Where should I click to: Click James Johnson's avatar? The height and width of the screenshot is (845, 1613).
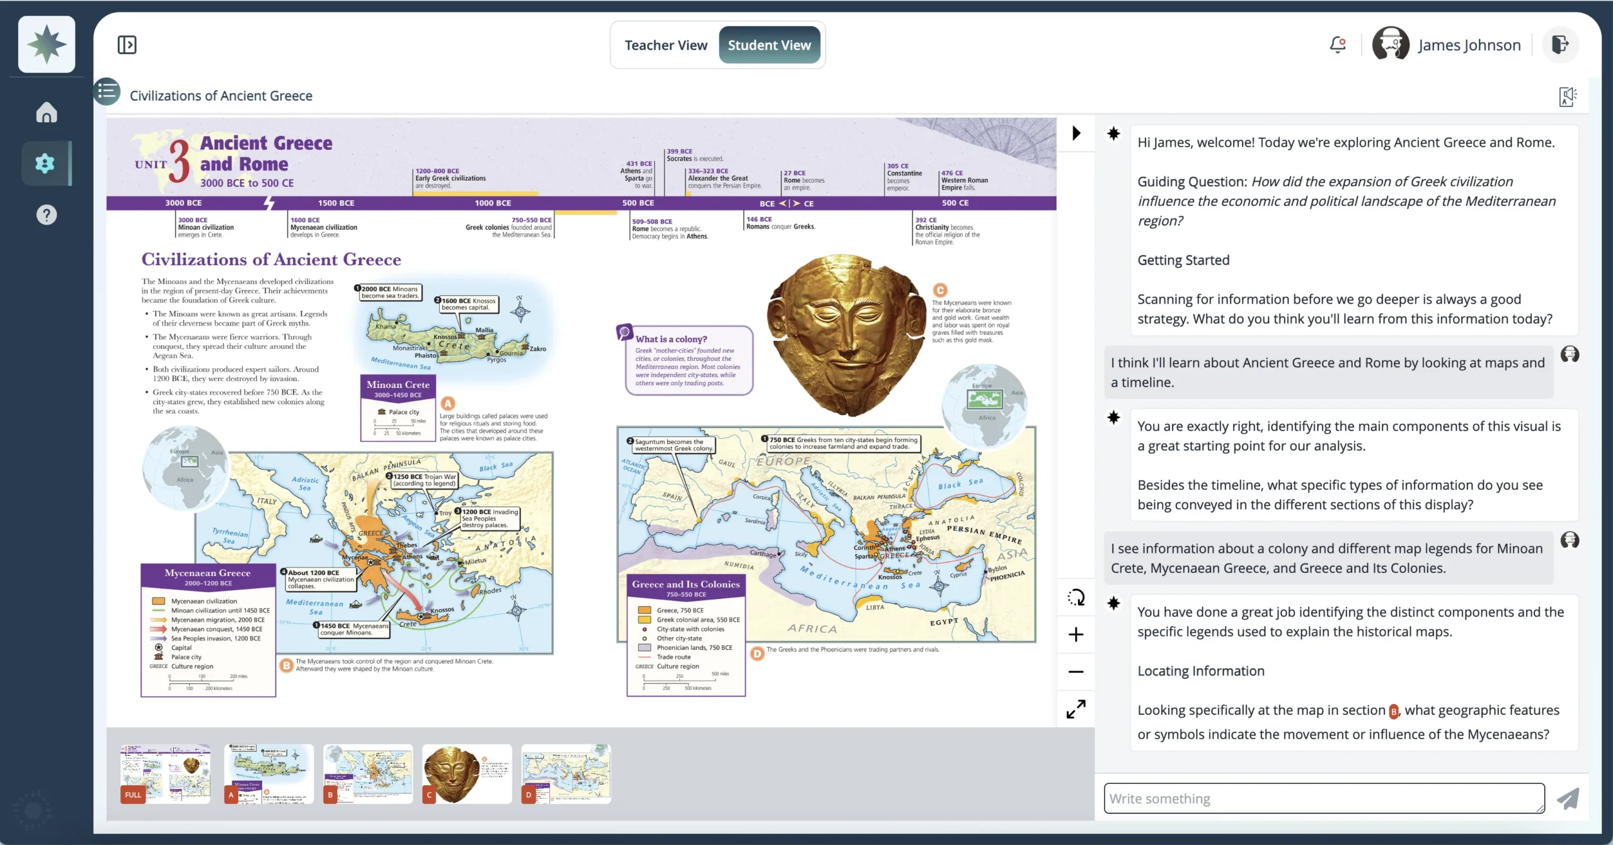point(1391,45)
